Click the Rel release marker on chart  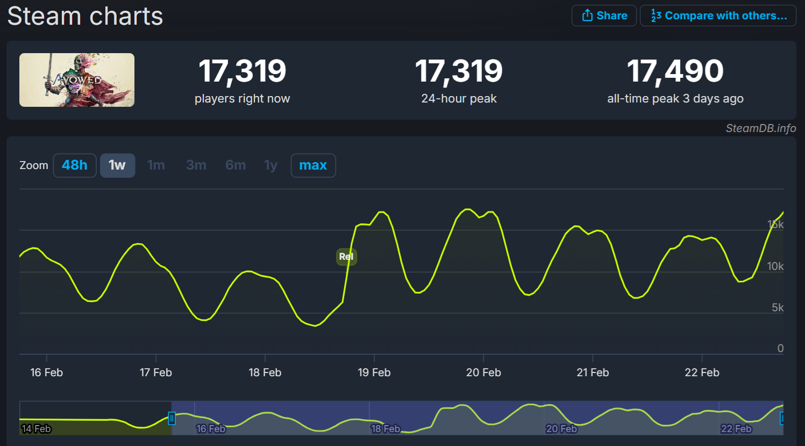pyautogui.click(x=346, y=257)
